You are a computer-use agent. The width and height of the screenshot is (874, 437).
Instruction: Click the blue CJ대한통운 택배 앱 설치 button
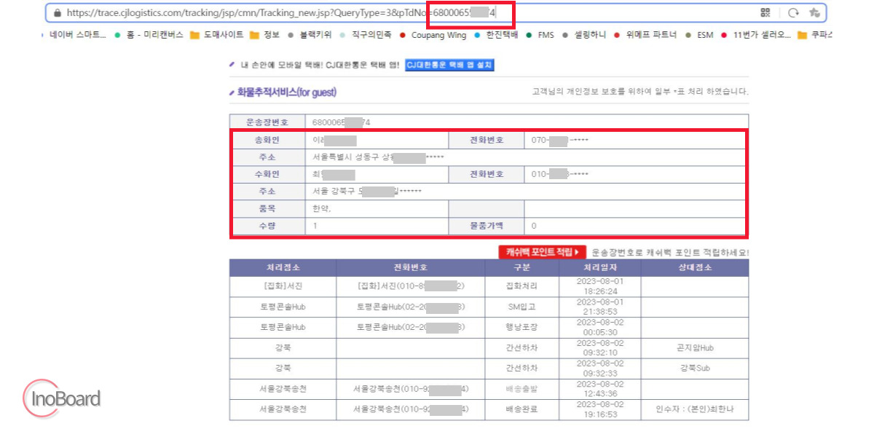pyautogui.click(x=449, y=65)
